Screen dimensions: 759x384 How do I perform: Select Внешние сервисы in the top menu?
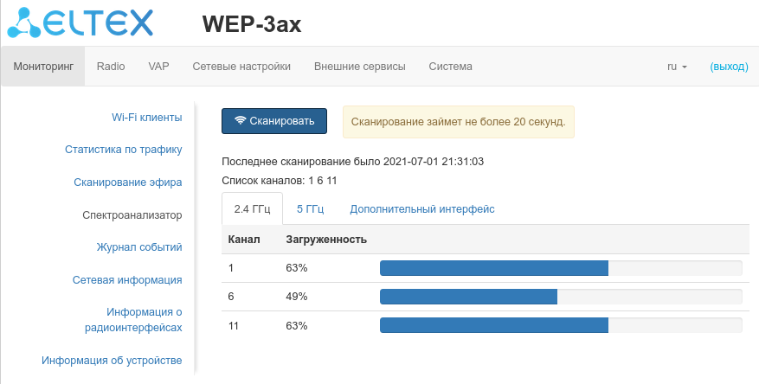tap(359, 67)
